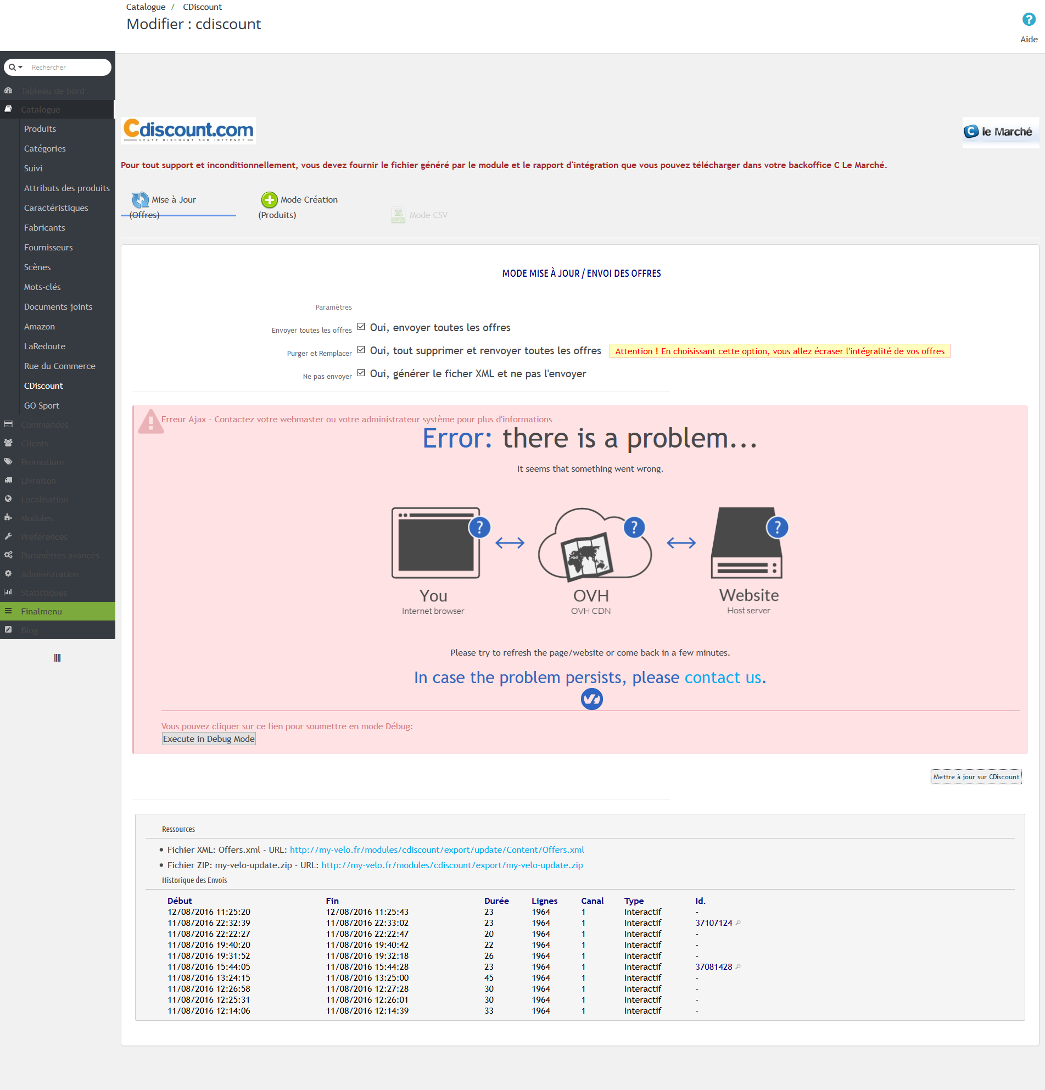The width and height of the screenshot is (1045, 1090).
Task: Click the '12/08/2016 11:25:20' start time cell
Action: tap(209, 912)
